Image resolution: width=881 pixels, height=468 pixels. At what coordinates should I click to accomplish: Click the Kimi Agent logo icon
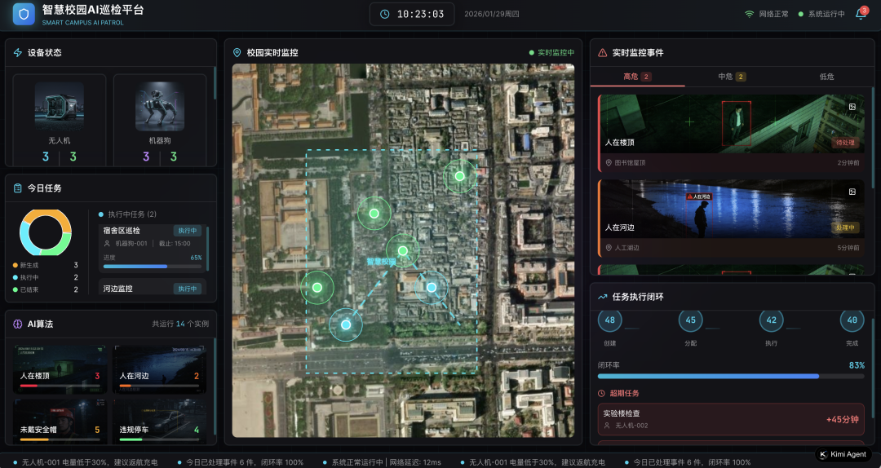click(824, 454)
